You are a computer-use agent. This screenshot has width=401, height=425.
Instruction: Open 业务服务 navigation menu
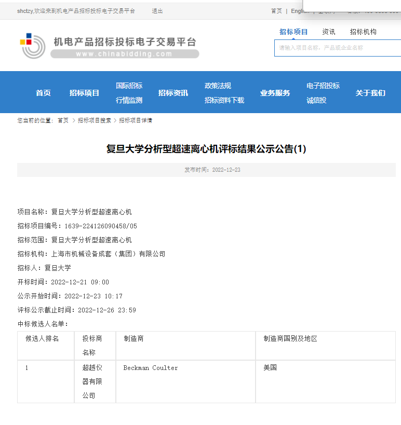pos(275,93)
